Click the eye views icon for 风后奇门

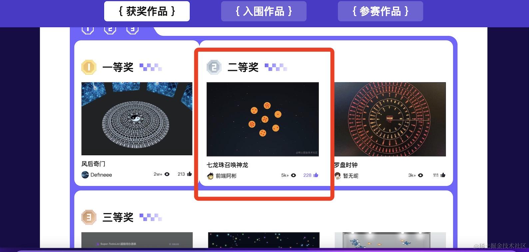point(167,174)
